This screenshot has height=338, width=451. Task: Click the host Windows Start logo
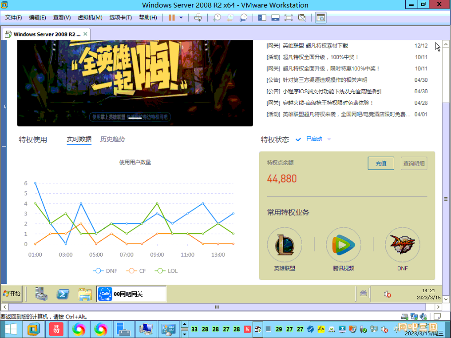[x=11, y=329]
